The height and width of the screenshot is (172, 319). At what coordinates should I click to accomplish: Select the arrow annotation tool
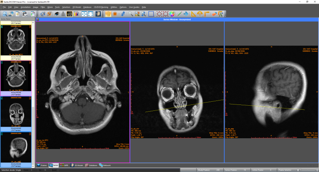coord(186,14)
